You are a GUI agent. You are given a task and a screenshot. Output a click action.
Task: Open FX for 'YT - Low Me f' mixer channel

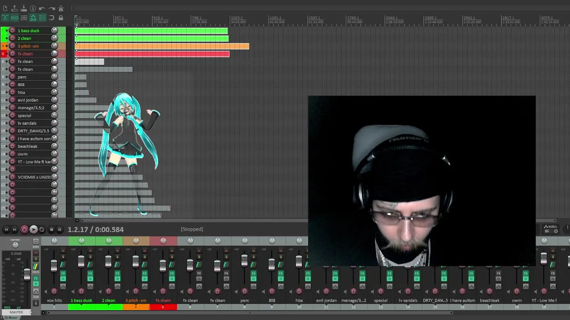(553, 273)
